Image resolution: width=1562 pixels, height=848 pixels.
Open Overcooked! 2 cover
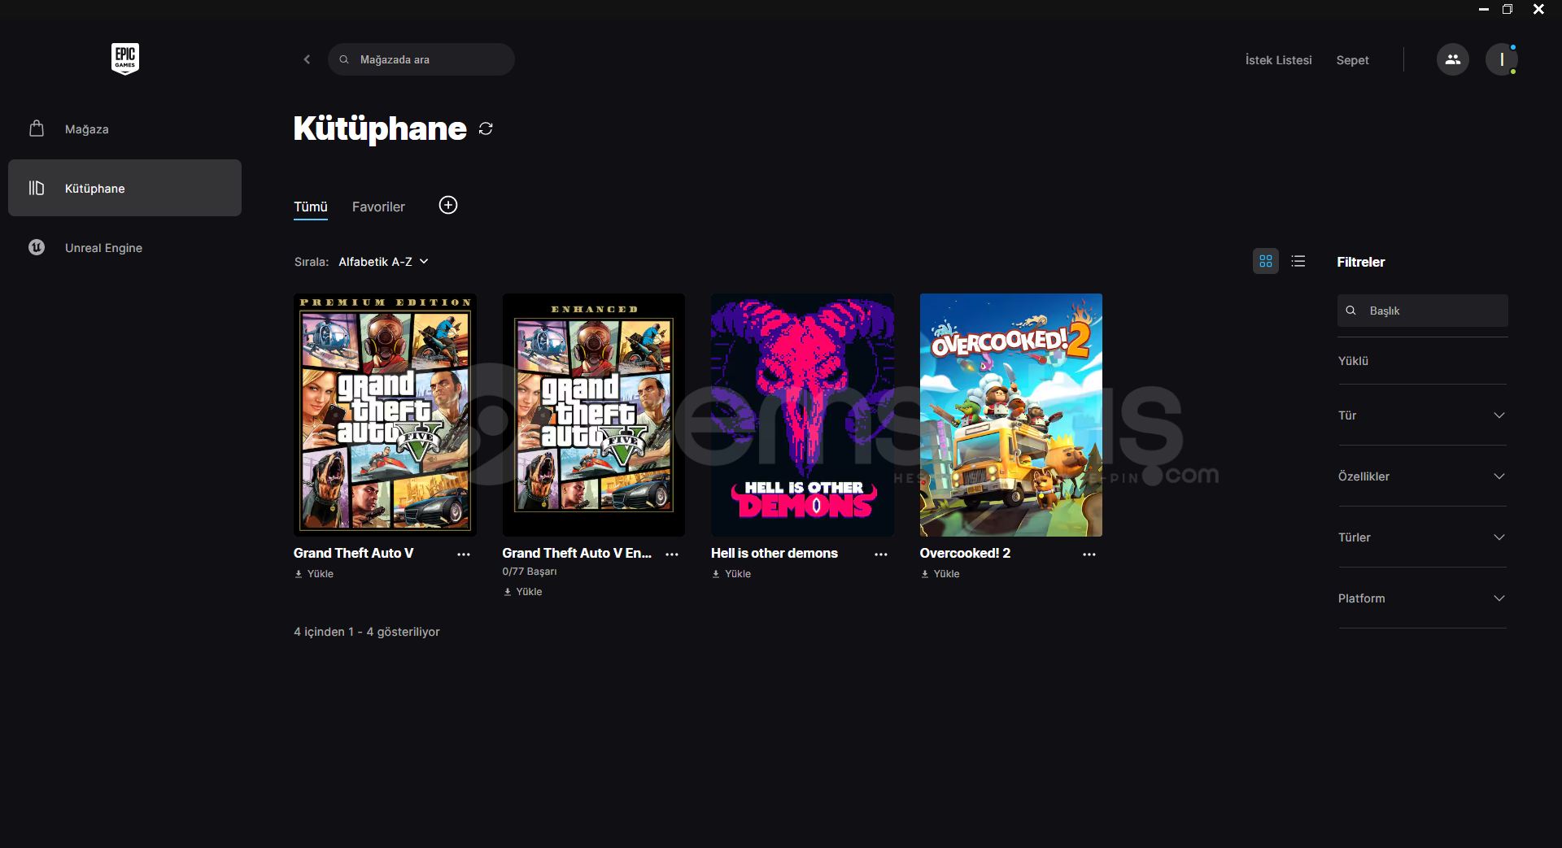[1011, 415]
